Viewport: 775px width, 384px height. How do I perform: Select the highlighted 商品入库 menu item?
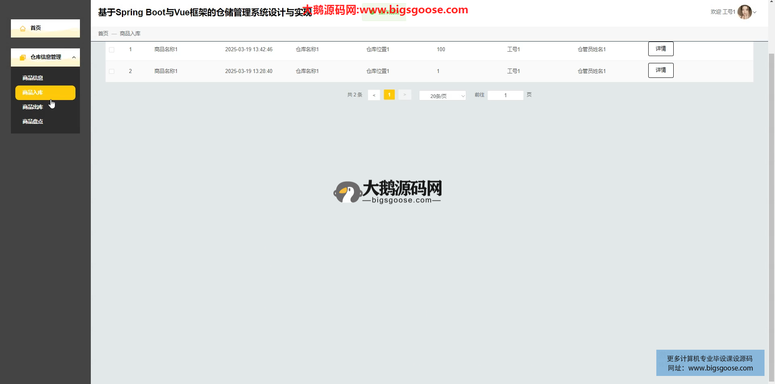[x=45, y=92]
